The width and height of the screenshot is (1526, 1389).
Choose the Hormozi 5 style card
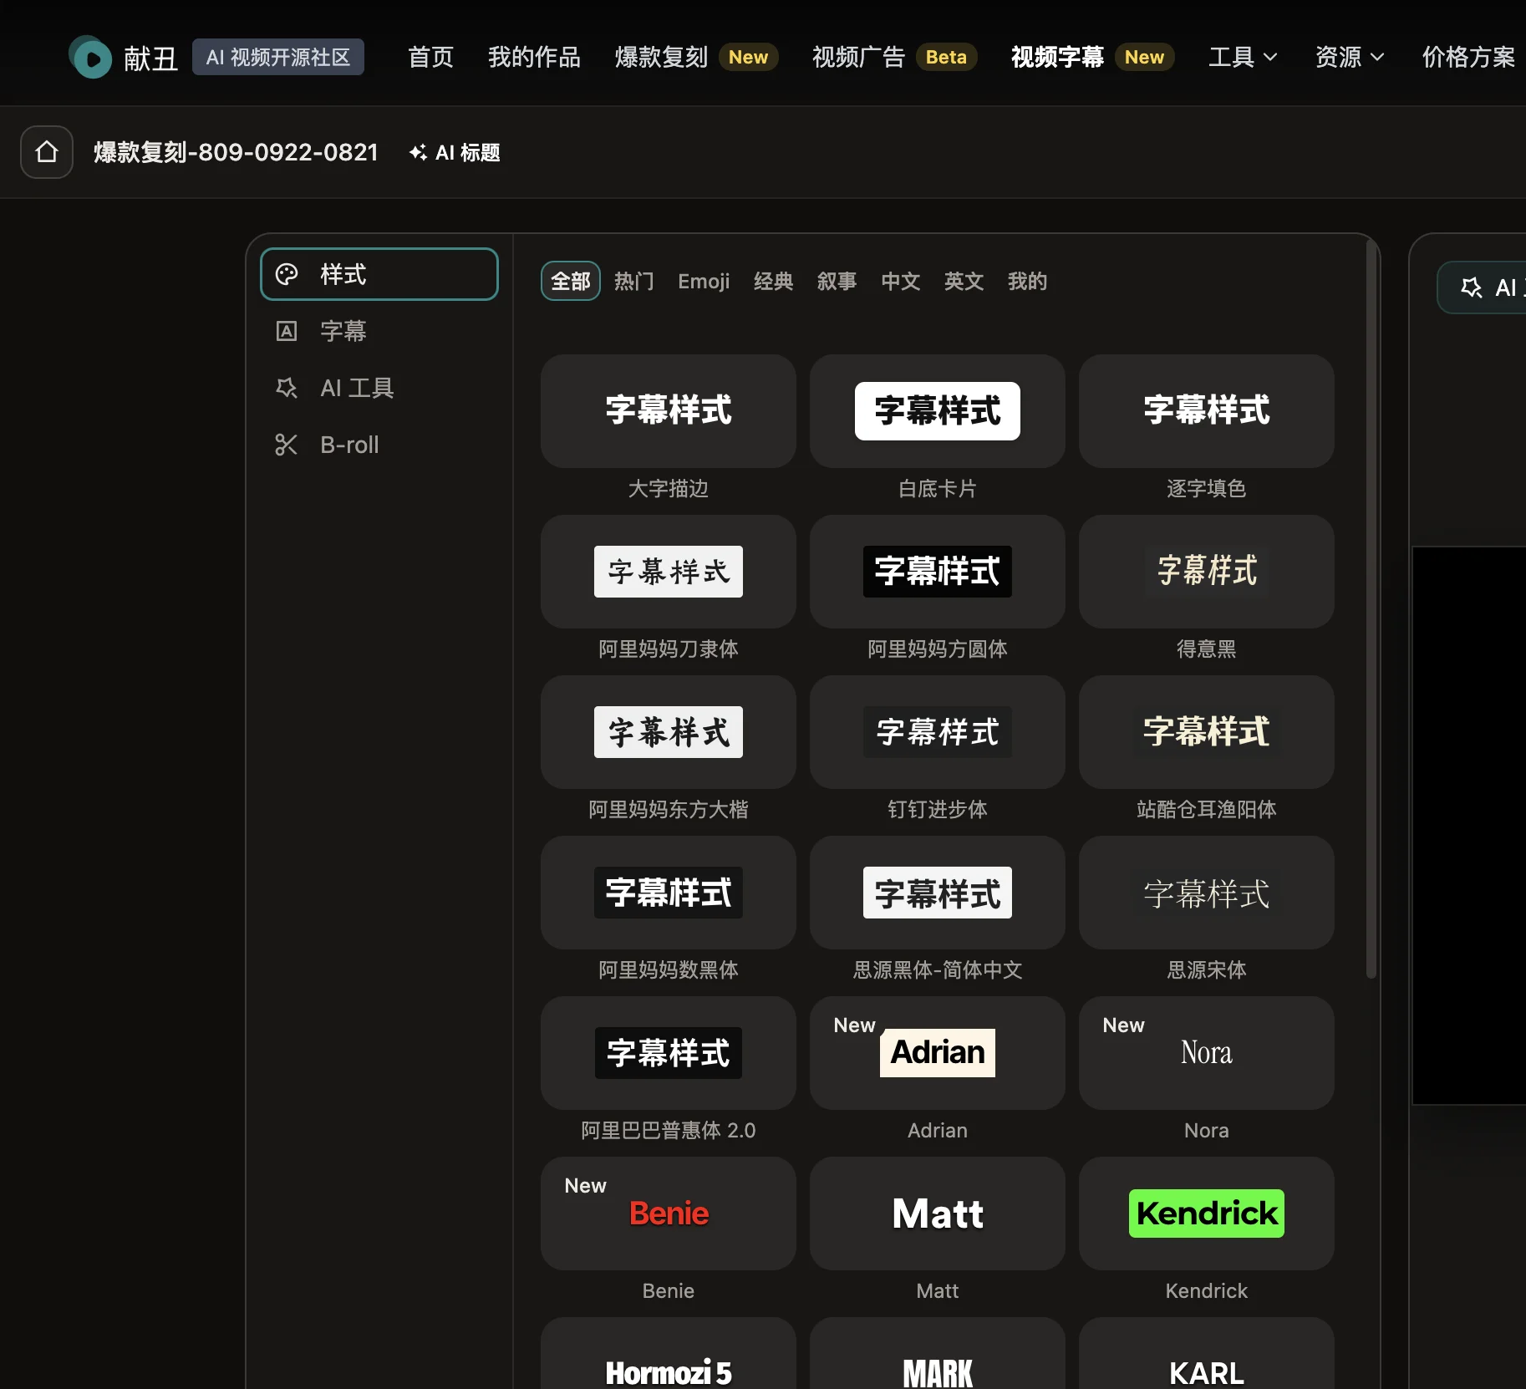(669, 1354)
